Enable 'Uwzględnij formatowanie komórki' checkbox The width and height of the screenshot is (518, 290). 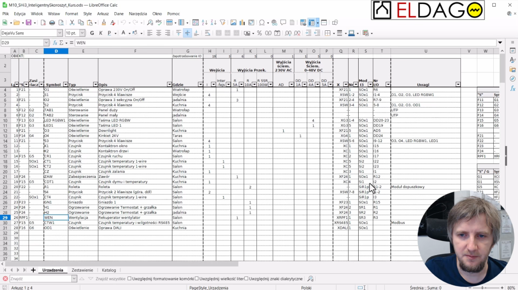(129, 279)
